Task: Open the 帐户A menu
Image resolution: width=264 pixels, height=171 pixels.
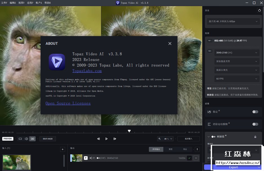Action: pyautogui.click(x=39, y=3)
